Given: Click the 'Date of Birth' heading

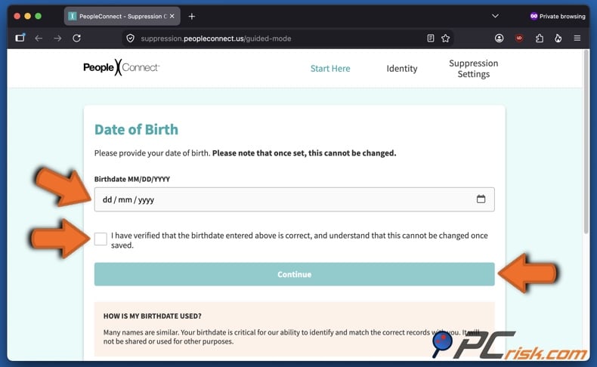Looking at the screenshot, I should tap(136, 130).
